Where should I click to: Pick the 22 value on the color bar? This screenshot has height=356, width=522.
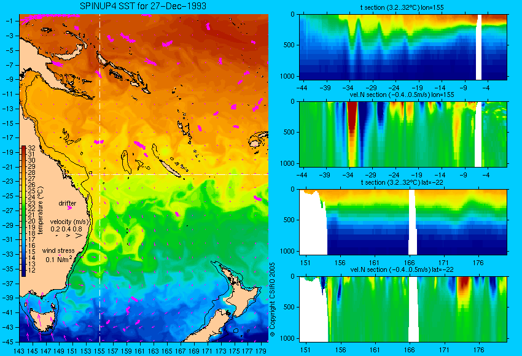pyautogui.click(x=31, y=209)
